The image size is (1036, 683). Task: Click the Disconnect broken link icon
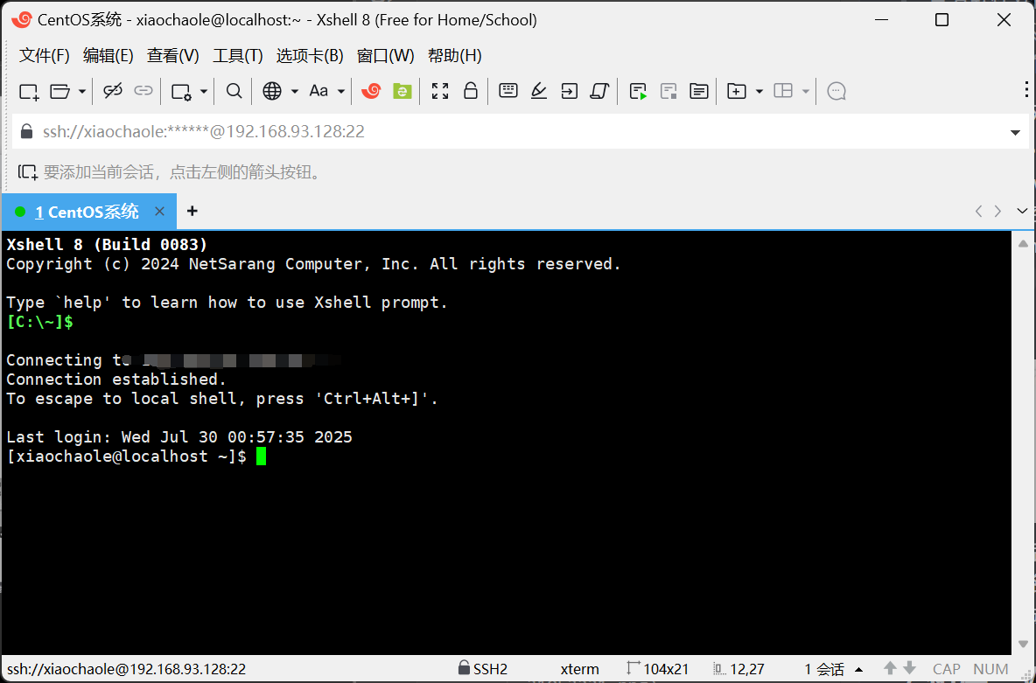[x=112, y=91]
